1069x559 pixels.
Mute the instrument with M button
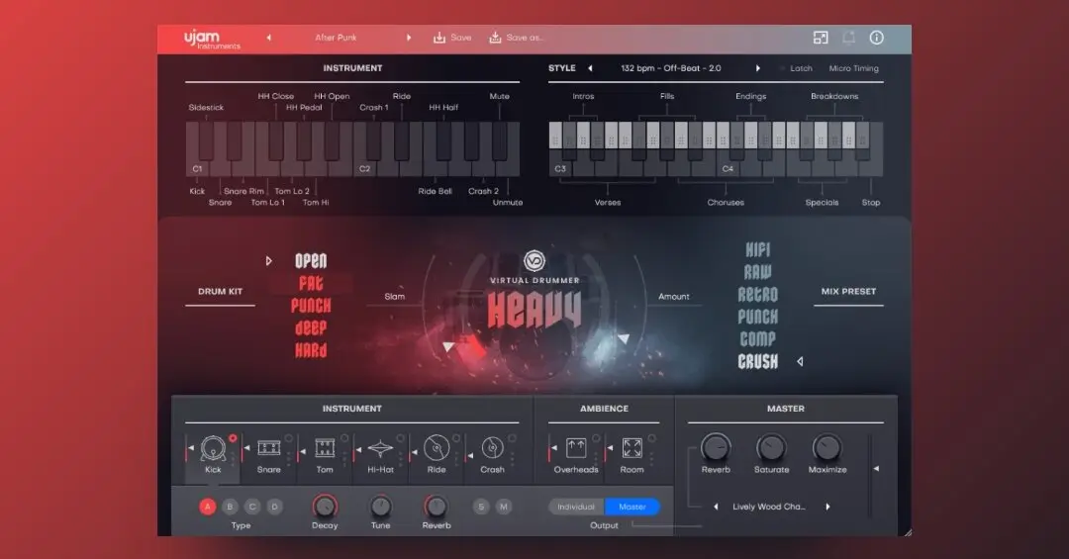tap(504, 507)
